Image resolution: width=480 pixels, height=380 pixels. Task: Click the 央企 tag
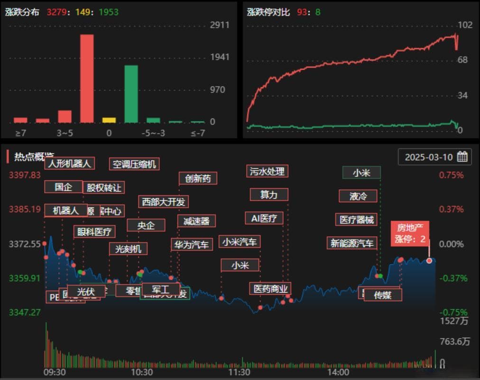click(x=146, y=225)
